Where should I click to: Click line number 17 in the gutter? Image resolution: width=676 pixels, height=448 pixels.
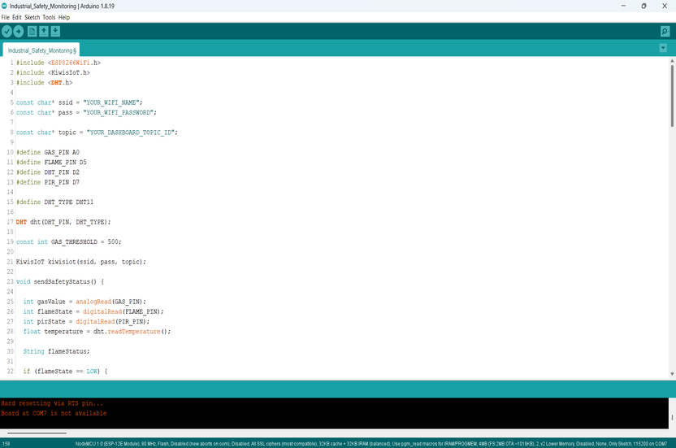(10, 222)
